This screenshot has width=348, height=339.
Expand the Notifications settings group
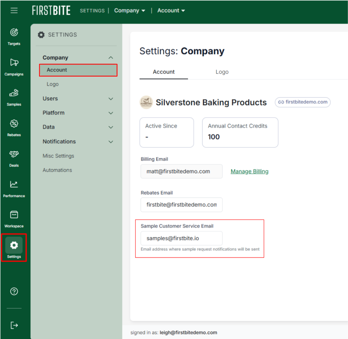pos(78,141)
